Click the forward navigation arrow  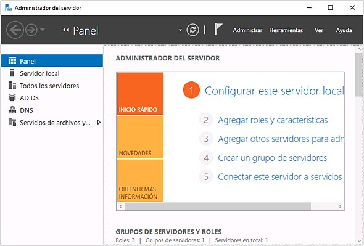pos(31,30)
